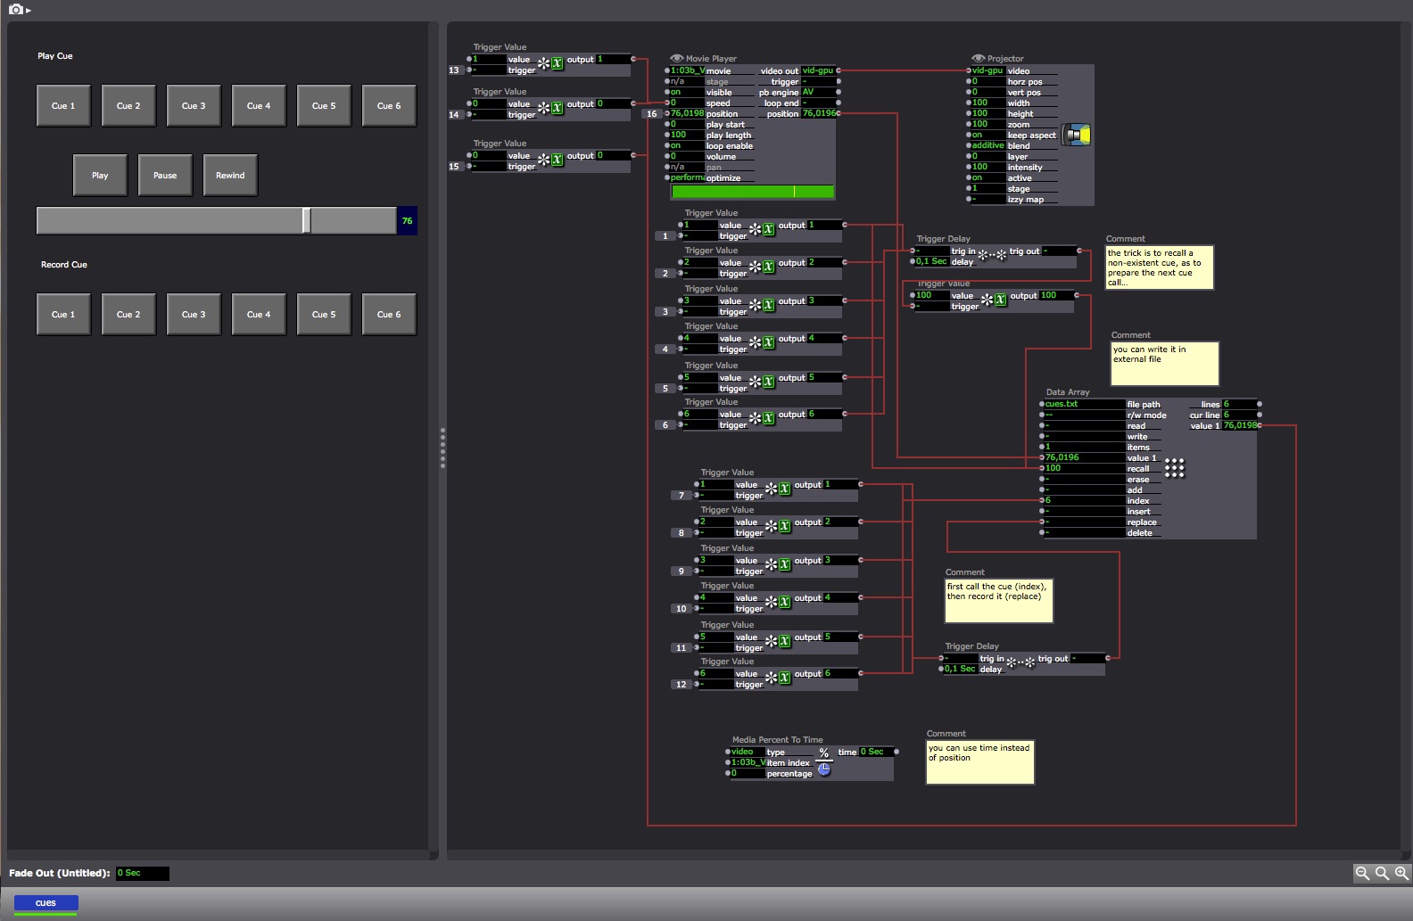Click the Data Array recall value 100
The image size is (1413, 921).
click(1084, 468)
